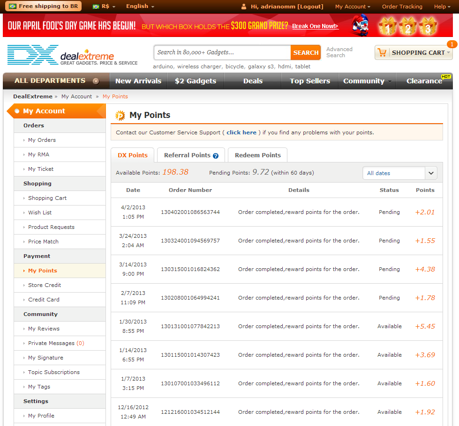The height and width of the screenshot is (426, 459).
Task: Click gift box number 3
Action: click(x=428, y=26)
